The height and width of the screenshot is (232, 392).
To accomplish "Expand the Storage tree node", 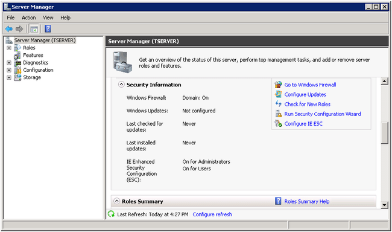I will click(x=9, y=77).
